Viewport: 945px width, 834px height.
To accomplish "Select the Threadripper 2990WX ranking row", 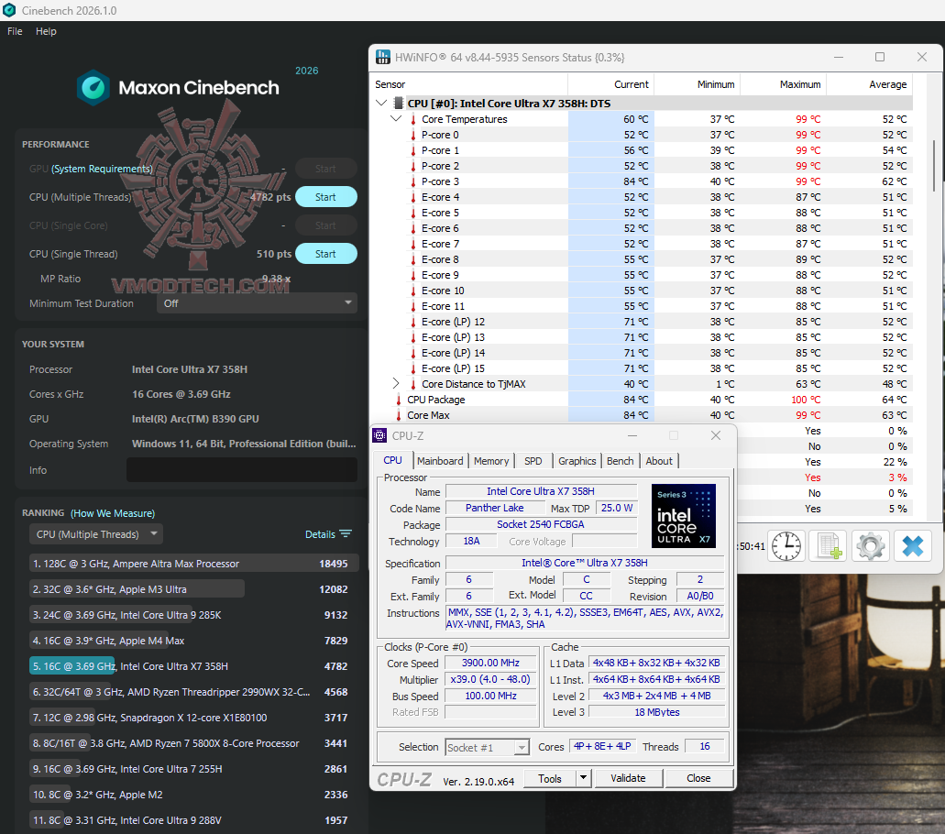I will 193,692.
